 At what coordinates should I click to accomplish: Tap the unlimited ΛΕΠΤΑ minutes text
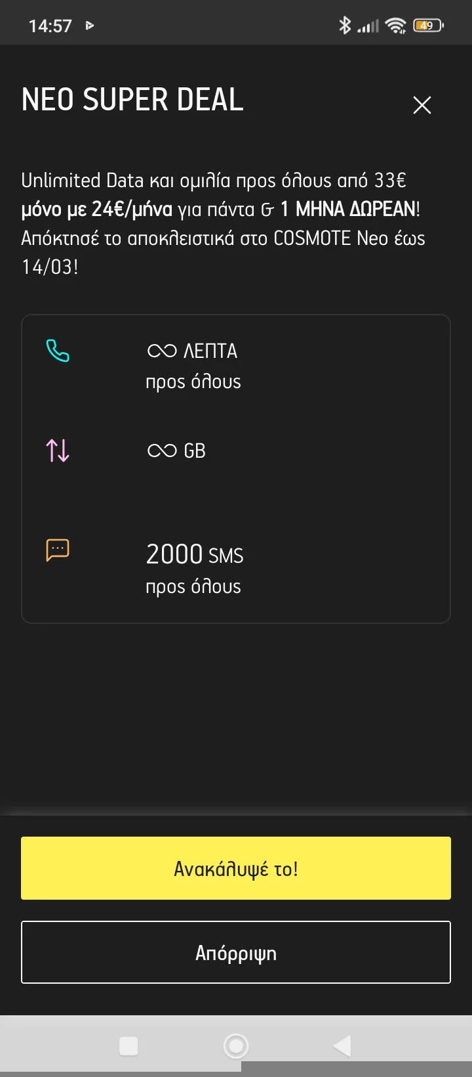click(193, 351)
